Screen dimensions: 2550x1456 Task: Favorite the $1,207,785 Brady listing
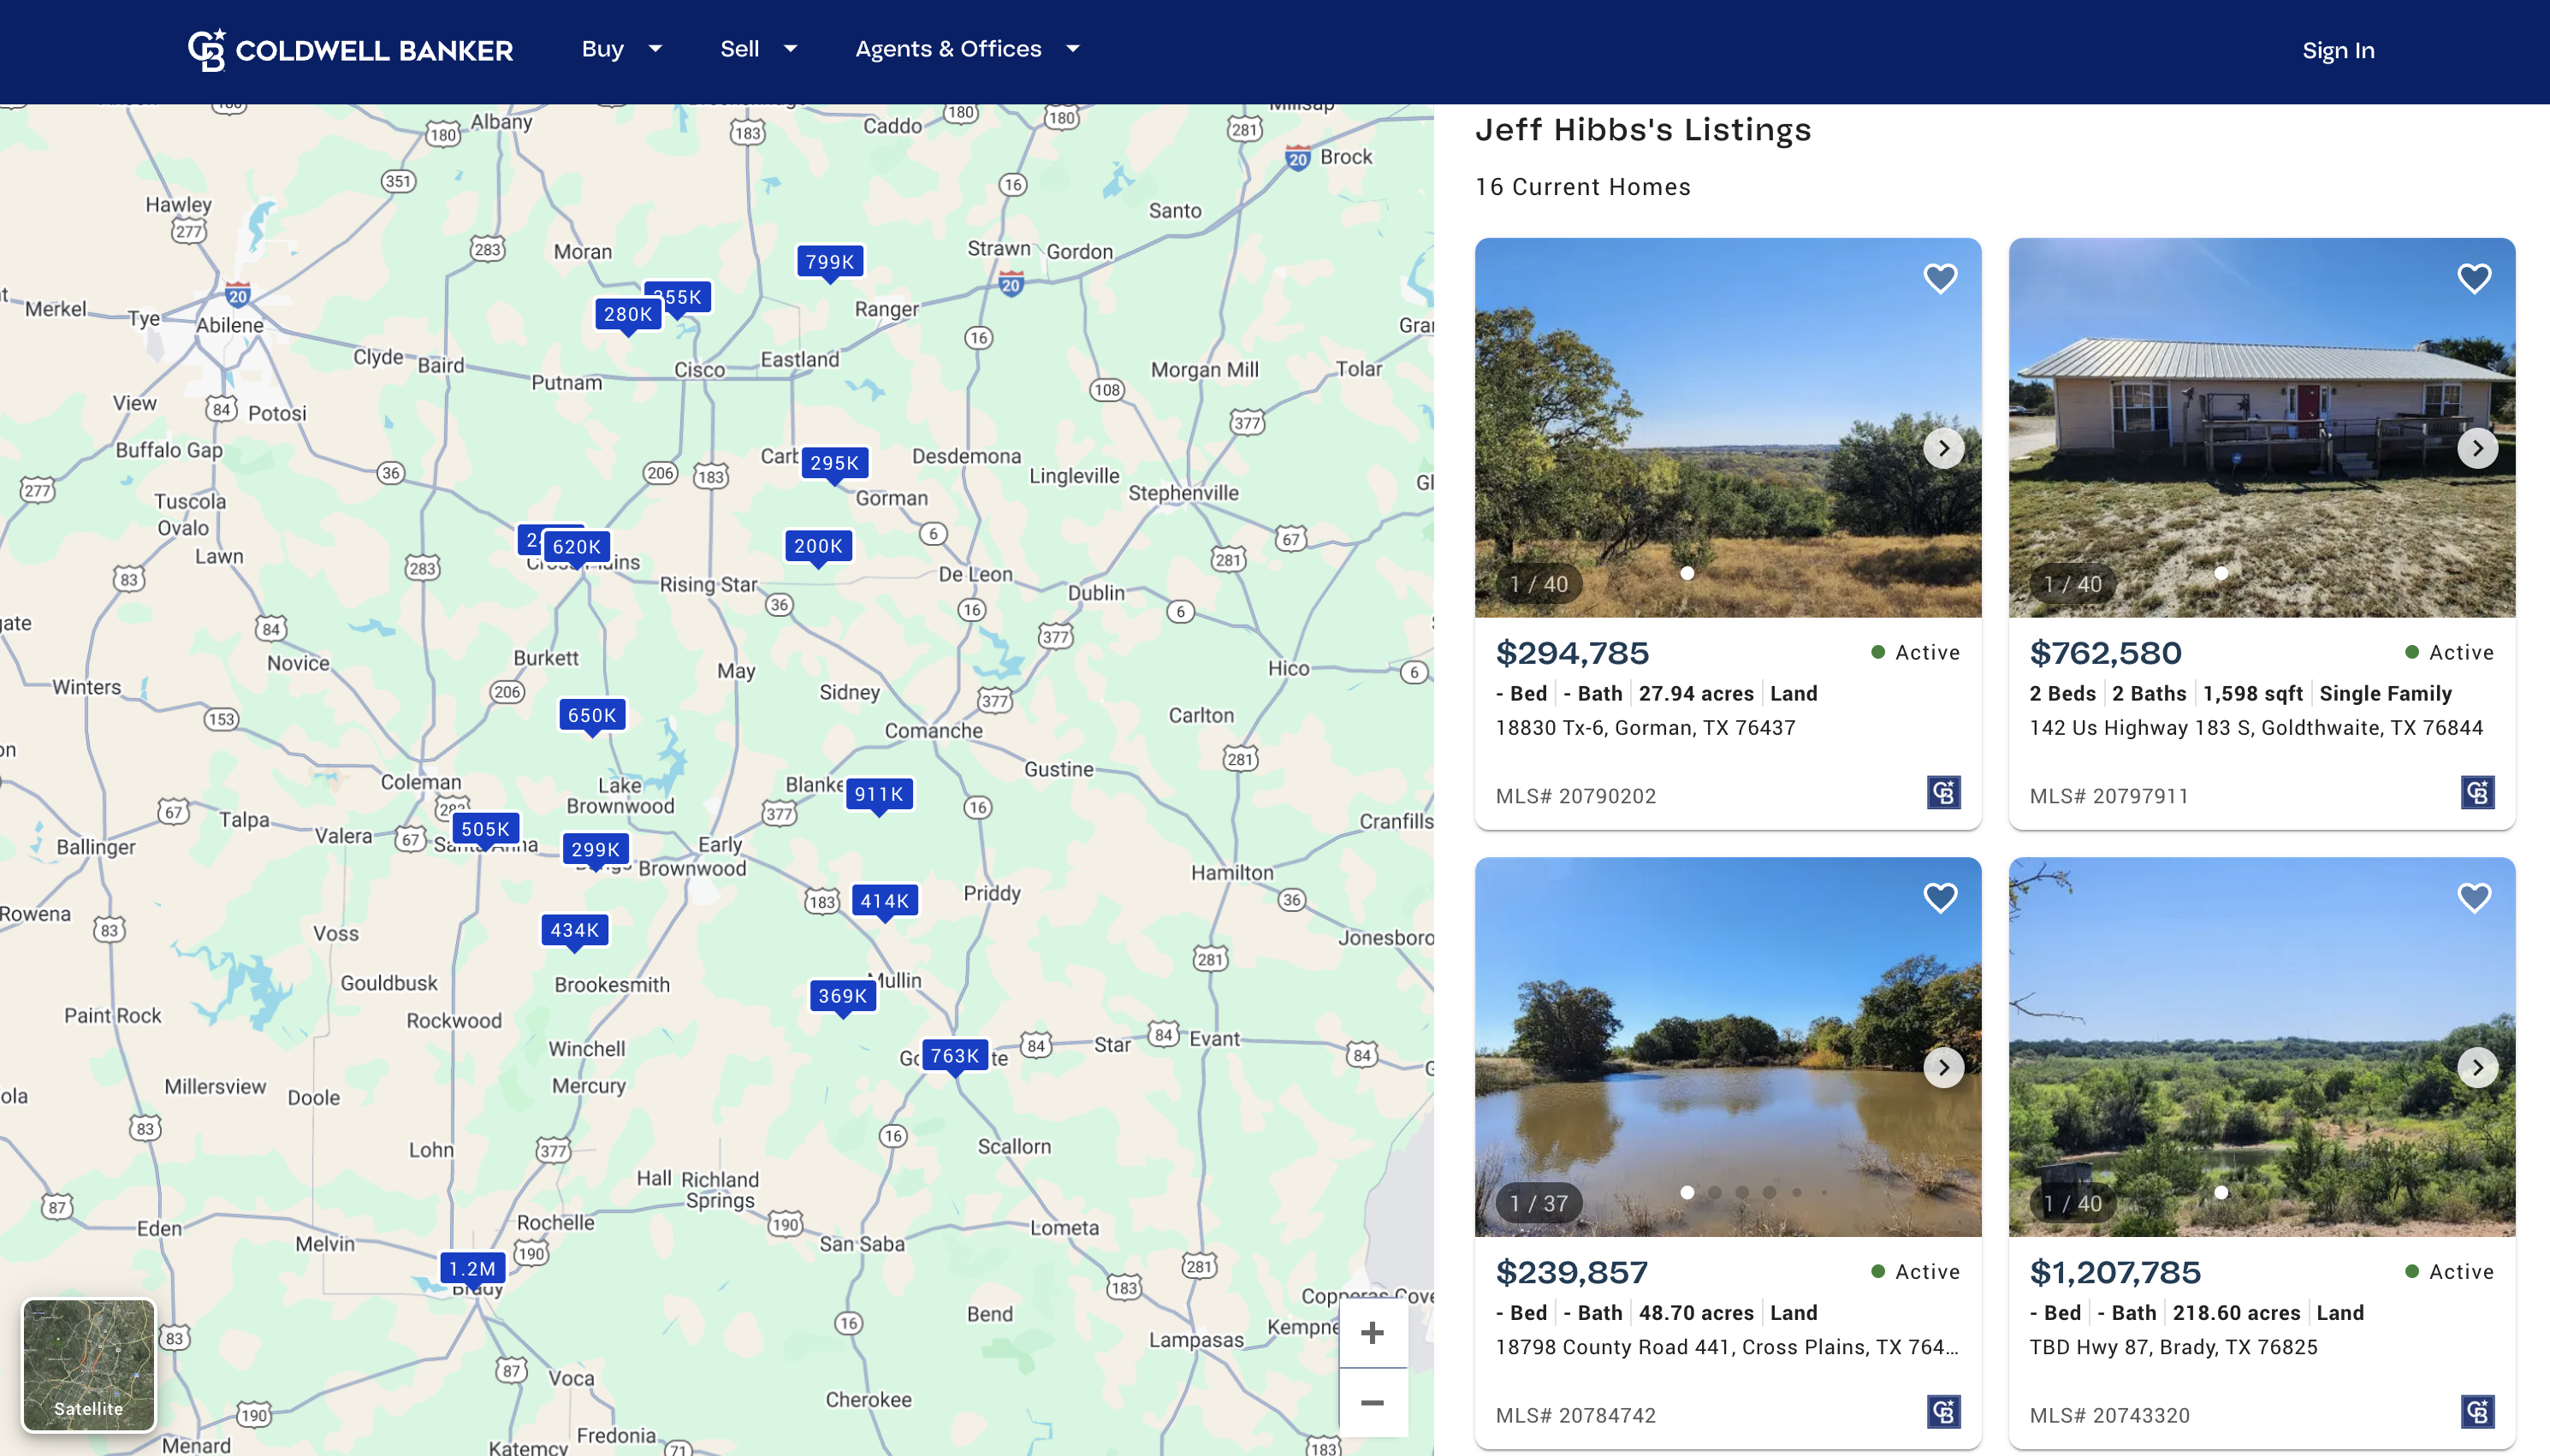pos(2474,898)
